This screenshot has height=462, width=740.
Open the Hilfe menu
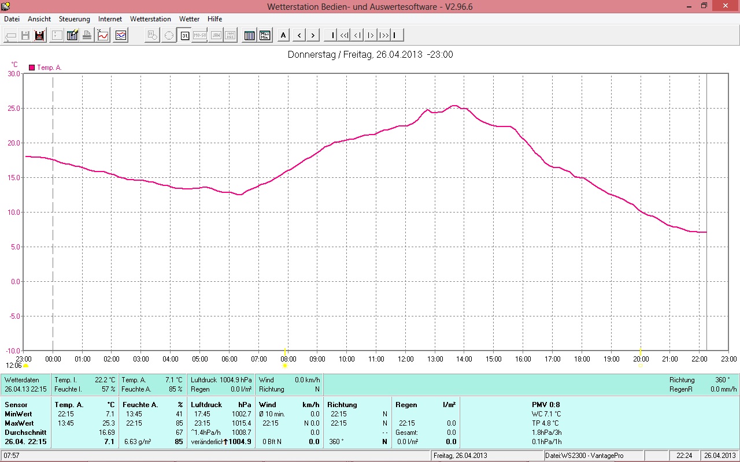pos(214,19)
